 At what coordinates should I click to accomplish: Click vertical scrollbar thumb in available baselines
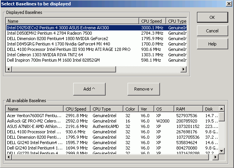[x=221, y=116]
